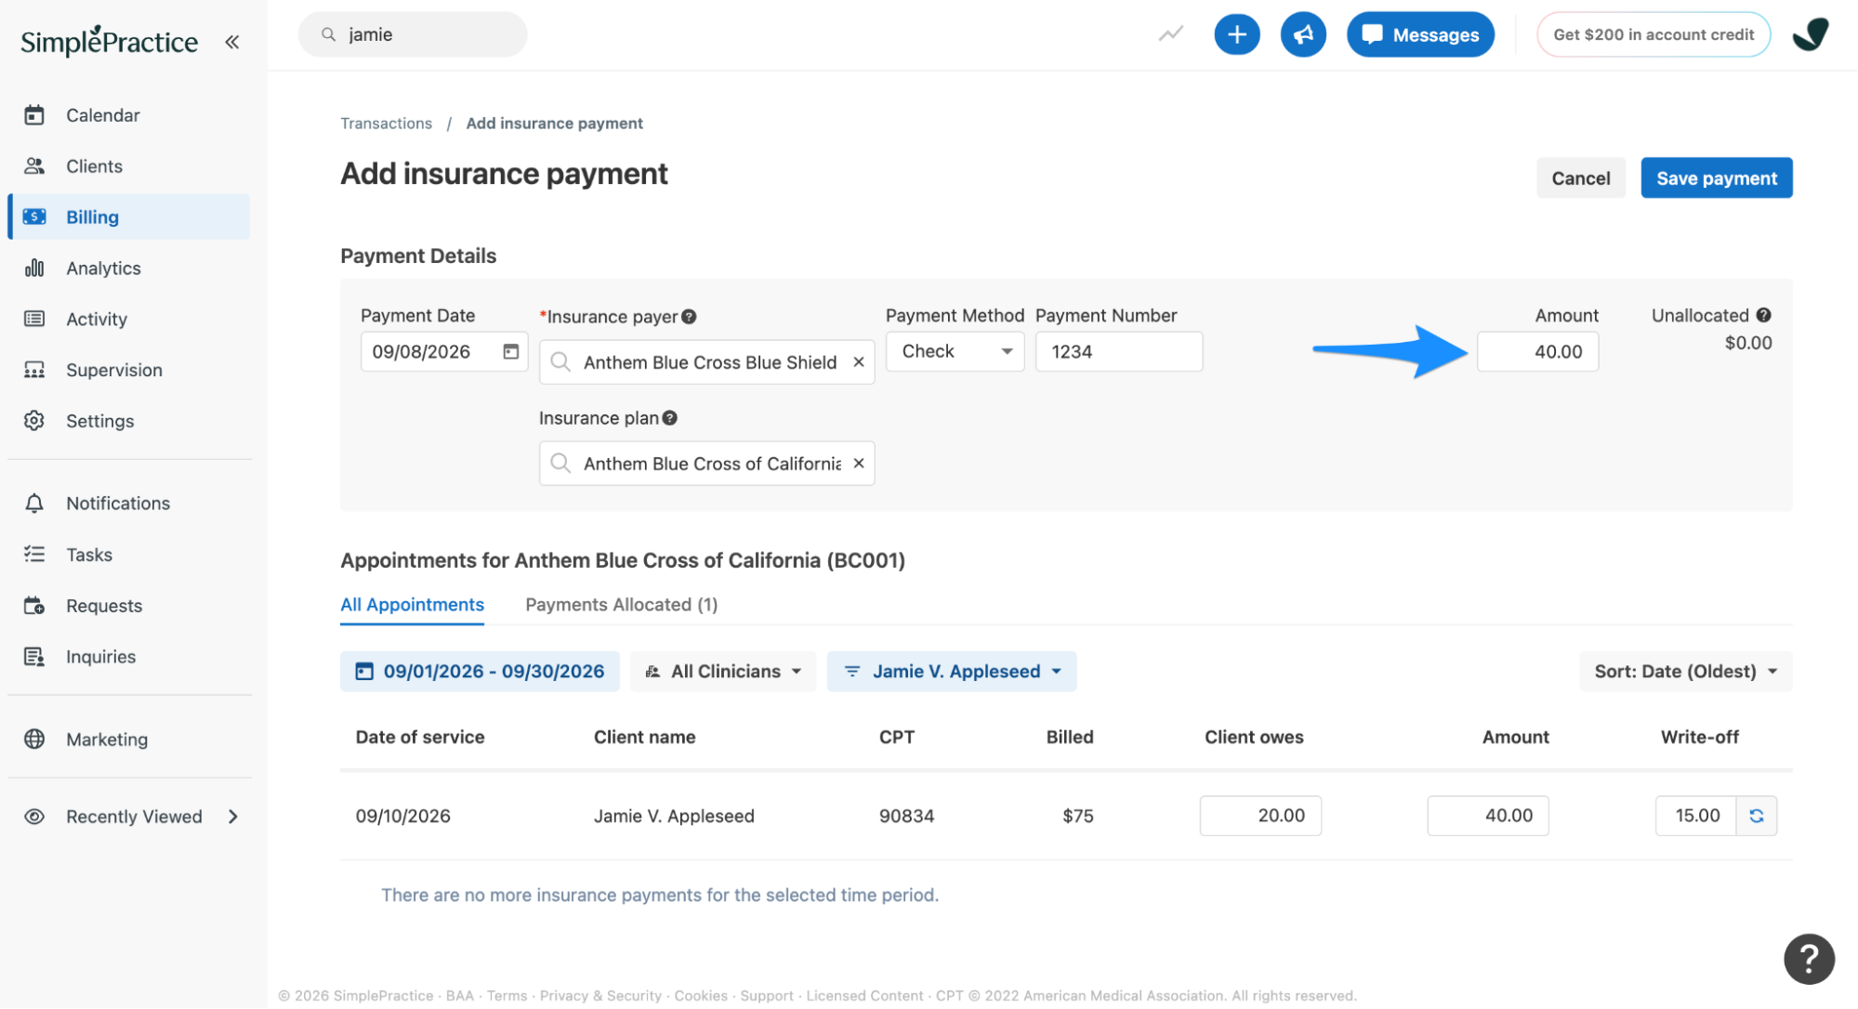Go to Clients in the sidebar
This screenshot has width=1858, height=1009.
coord(94,166)
